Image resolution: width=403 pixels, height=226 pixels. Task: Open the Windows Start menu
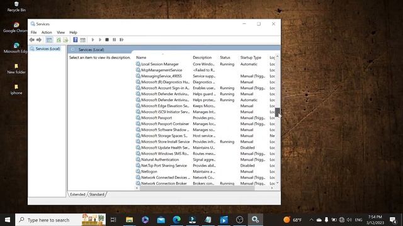click(x=8, y=220)
